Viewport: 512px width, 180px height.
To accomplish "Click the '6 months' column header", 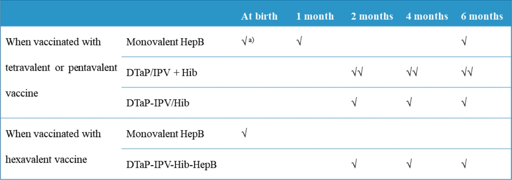I will [x=482, y=17].
